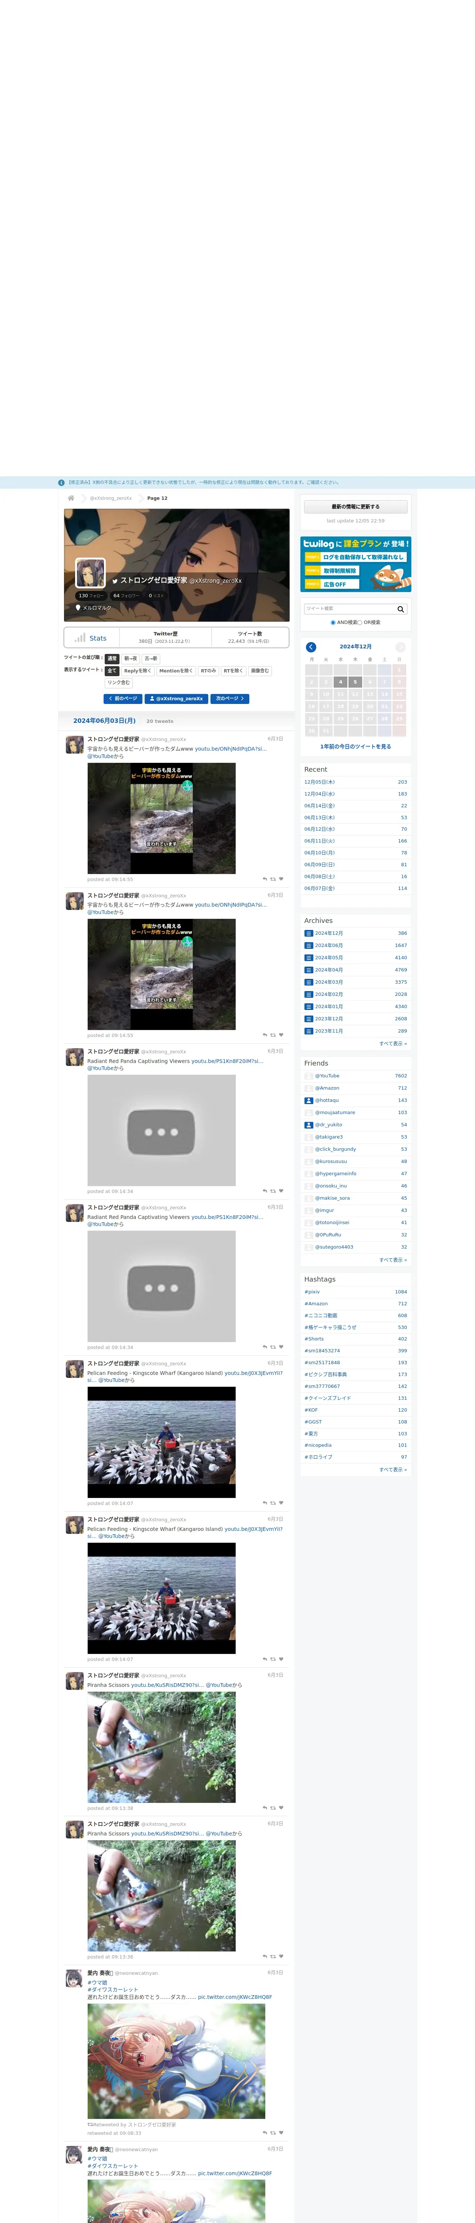Go to previous month in calendar
Viewport: 475px width, 2223px height.
click(x=311, y=647)
